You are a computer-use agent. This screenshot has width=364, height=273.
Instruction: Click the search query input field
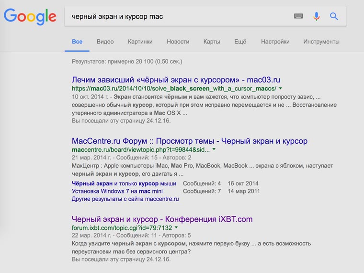tap(177, 16)
